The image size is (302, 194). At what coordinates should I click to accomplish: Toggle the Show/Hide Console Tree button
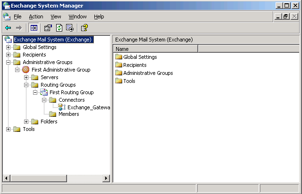point(34,28)
